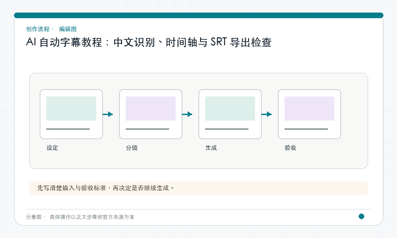This screenshot has height=238, width=397.
Task: Click the AI 自动字幕教程 title heading
Action: coord(149,43)
